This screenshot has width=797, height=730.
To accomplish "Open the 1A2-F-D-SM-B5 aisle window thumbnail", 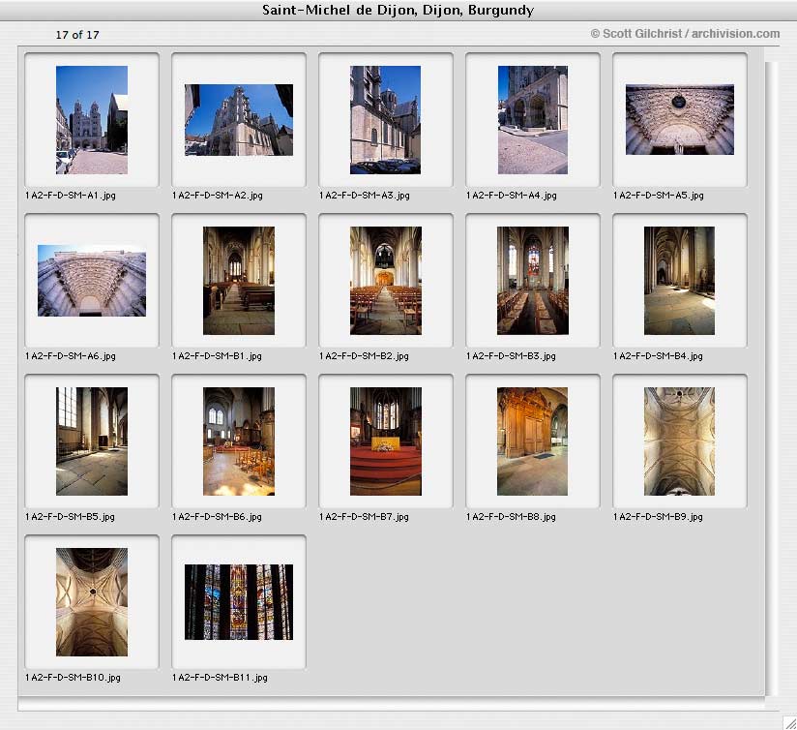I will coord(92,441).
